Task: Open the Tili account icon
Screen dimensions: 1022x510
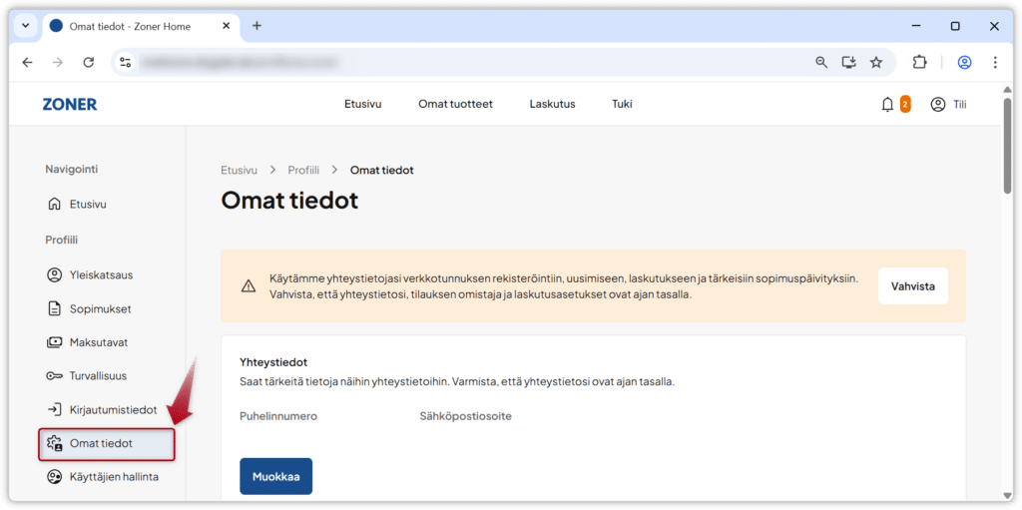Action: (x=937, y=104)
